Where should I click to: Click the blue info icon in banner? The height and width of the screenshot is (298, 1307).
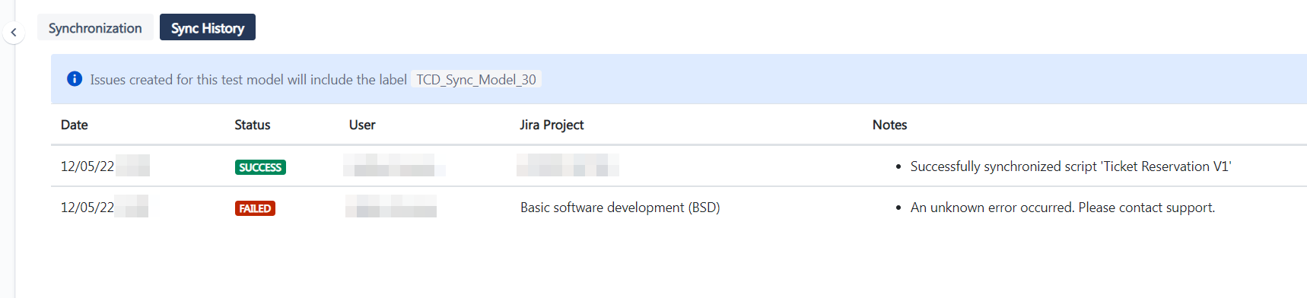75,79
